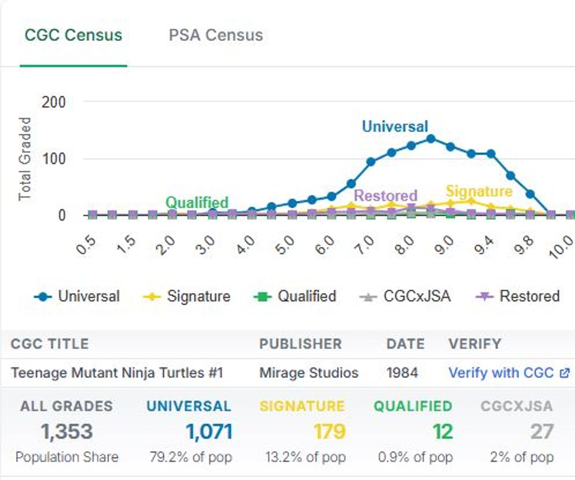
Task: Click the Universal count 1,071
Action: (209, 432)
